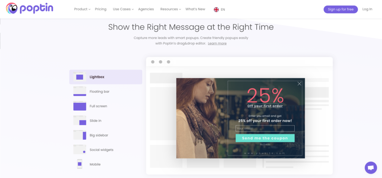382x178 pixels.
Task: Expand the Use Cases dropdown
Action: [123, 9]
